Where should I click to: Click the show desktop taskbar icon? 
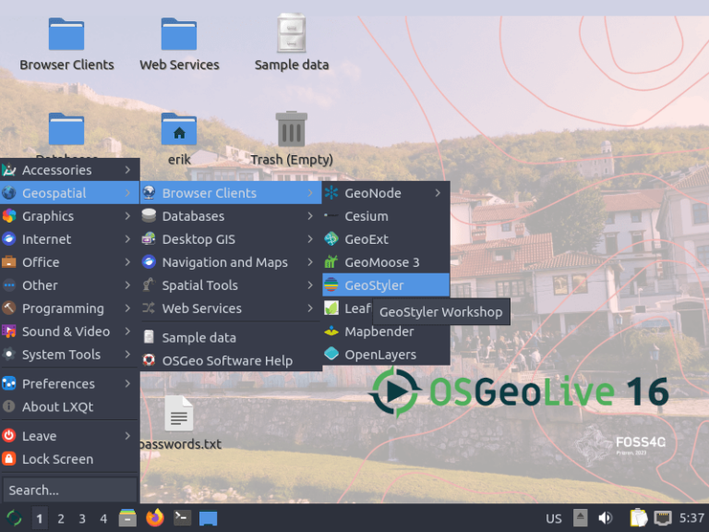tap(209, 518)
